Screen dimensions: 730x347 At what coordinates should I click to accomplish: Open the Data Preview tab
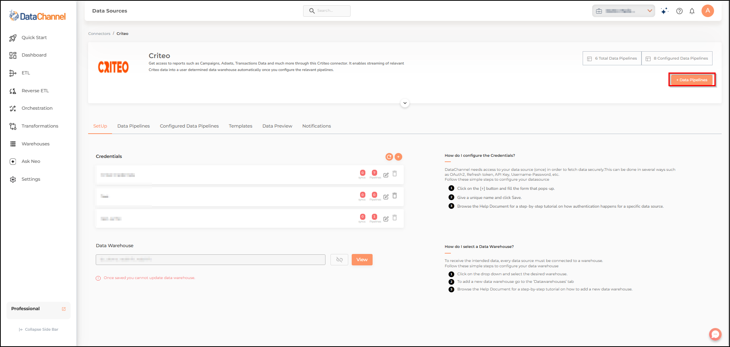(x=277, y=126)
